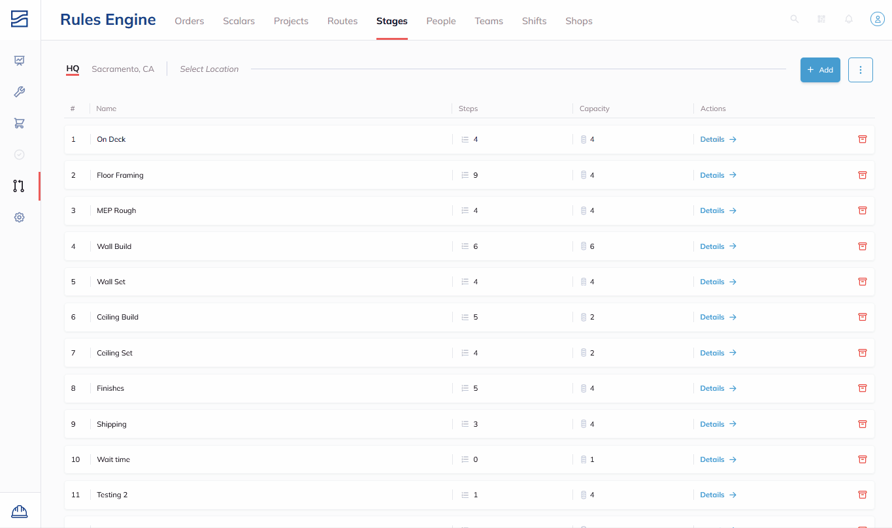The height and width of the screenshot is (528, 892).
Task: Click the company logo icon
Action: tap(20, 20)
